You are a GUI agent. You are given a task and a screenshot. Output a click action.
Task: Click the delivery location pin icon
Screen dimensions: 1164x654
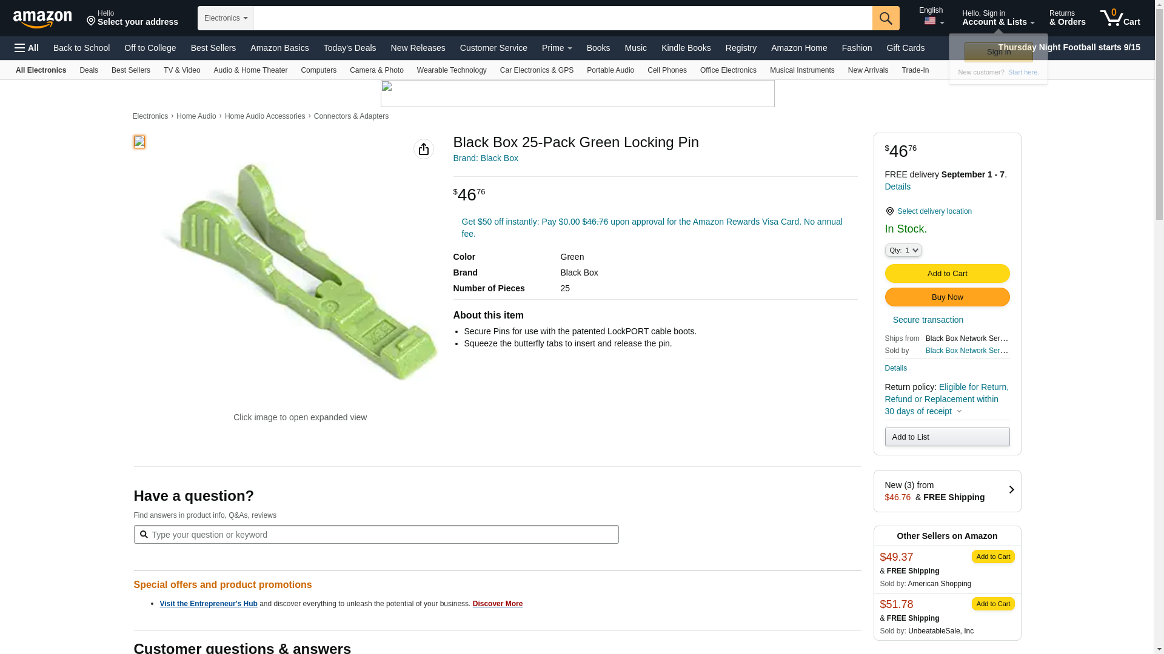(889, 211)
